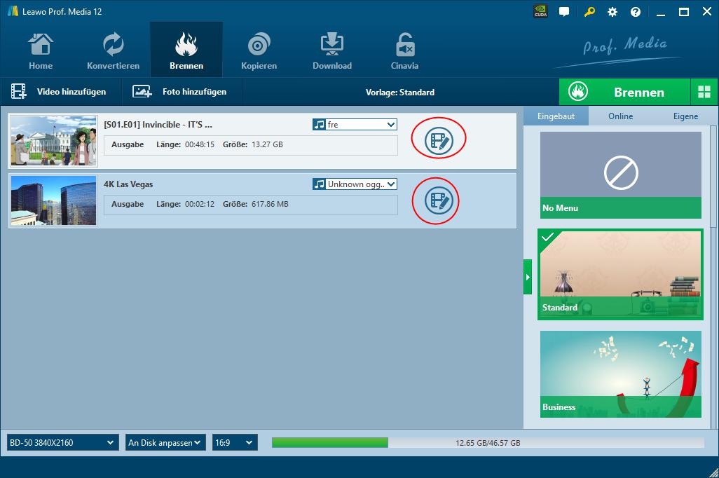Open the feedback chat bubble icon
The height and width of the screenshot is (478, 719).
point(564,12)
